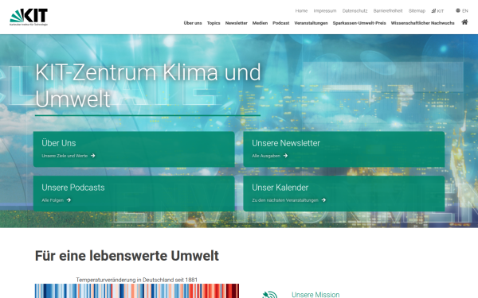
Task: Click Zu den nächsten Veranstaltungen link
Action: click(x=285, y=200)
